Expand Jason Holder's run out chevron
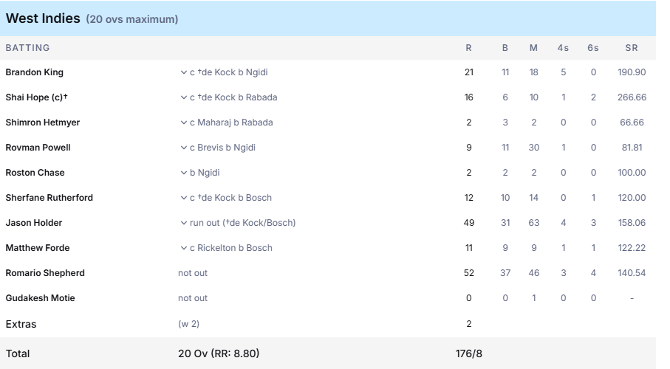This screenshot has width=670, height=369. tap(183, 223)
